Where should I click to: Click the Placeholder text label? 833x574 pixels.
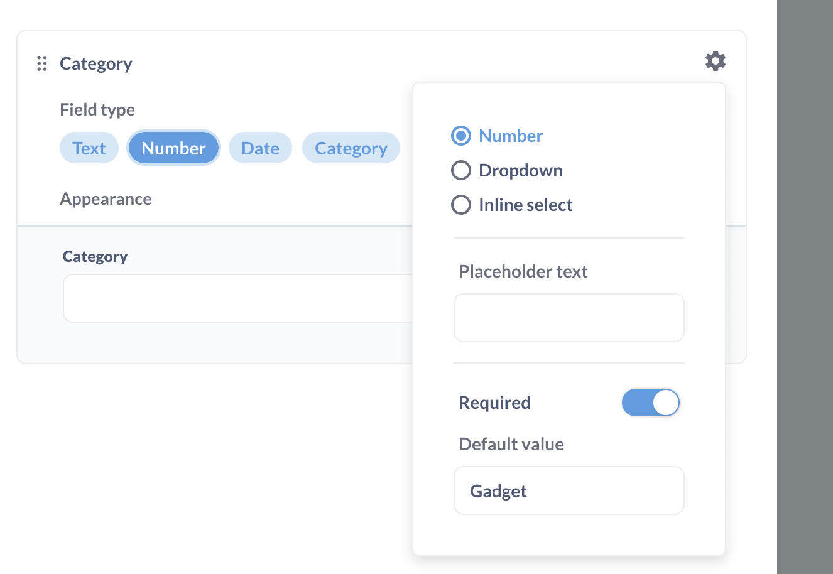point(523,271)
